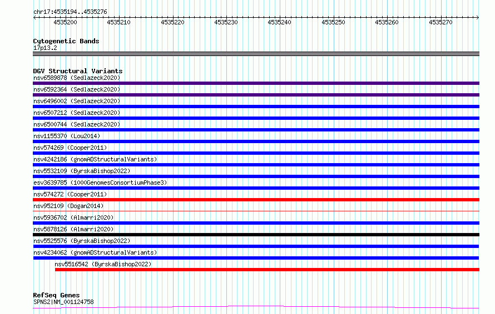Select nsv4242186 (gnomADStructuralVariants) label
The width and height of the screenshot is (495, 314).
[95, 159]
